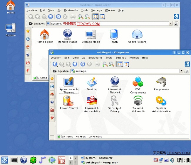Launch Konsole terminal from panel
This screenshot has width=191, height=165.
[x=14, y=160]
